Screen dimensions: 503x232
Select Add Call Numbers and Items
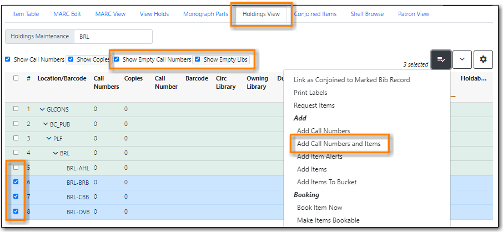[x=339, y=144]
